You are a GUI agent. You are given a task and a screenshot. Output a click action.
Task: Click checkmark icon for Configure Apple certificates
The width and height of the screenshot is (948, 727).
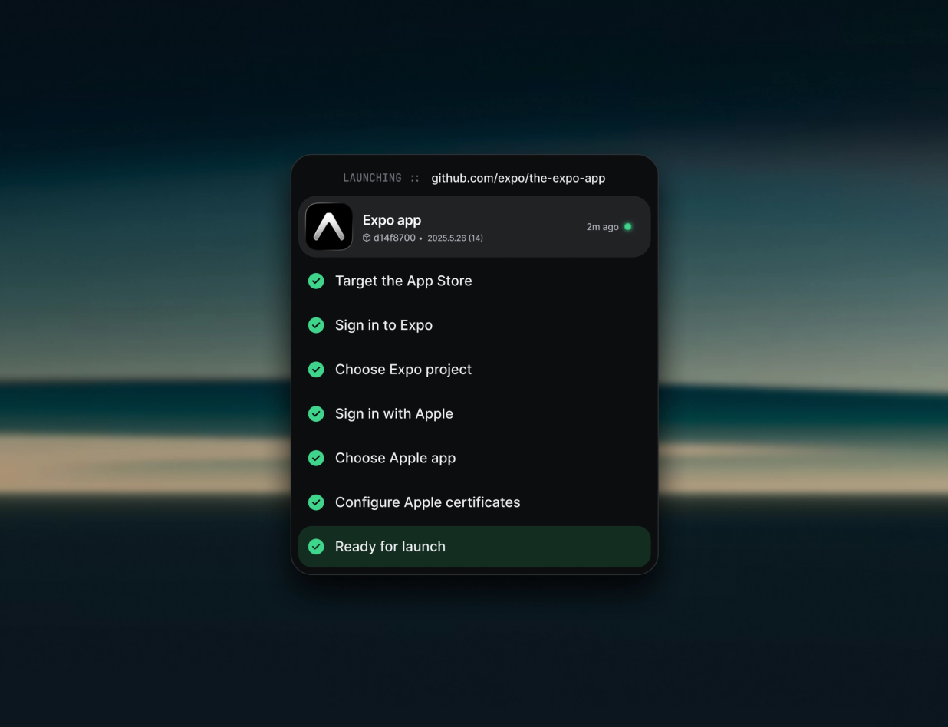316,502
